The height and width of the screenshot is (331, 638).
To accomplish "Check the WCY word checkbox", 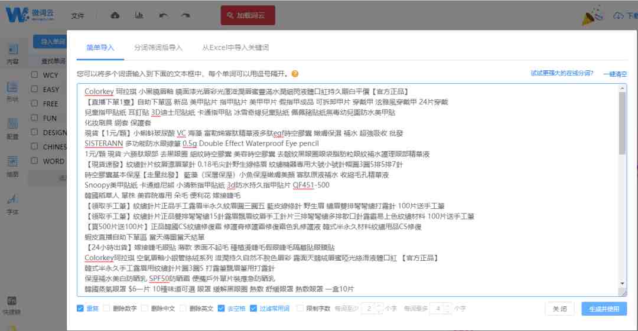I will click(35, 75).
